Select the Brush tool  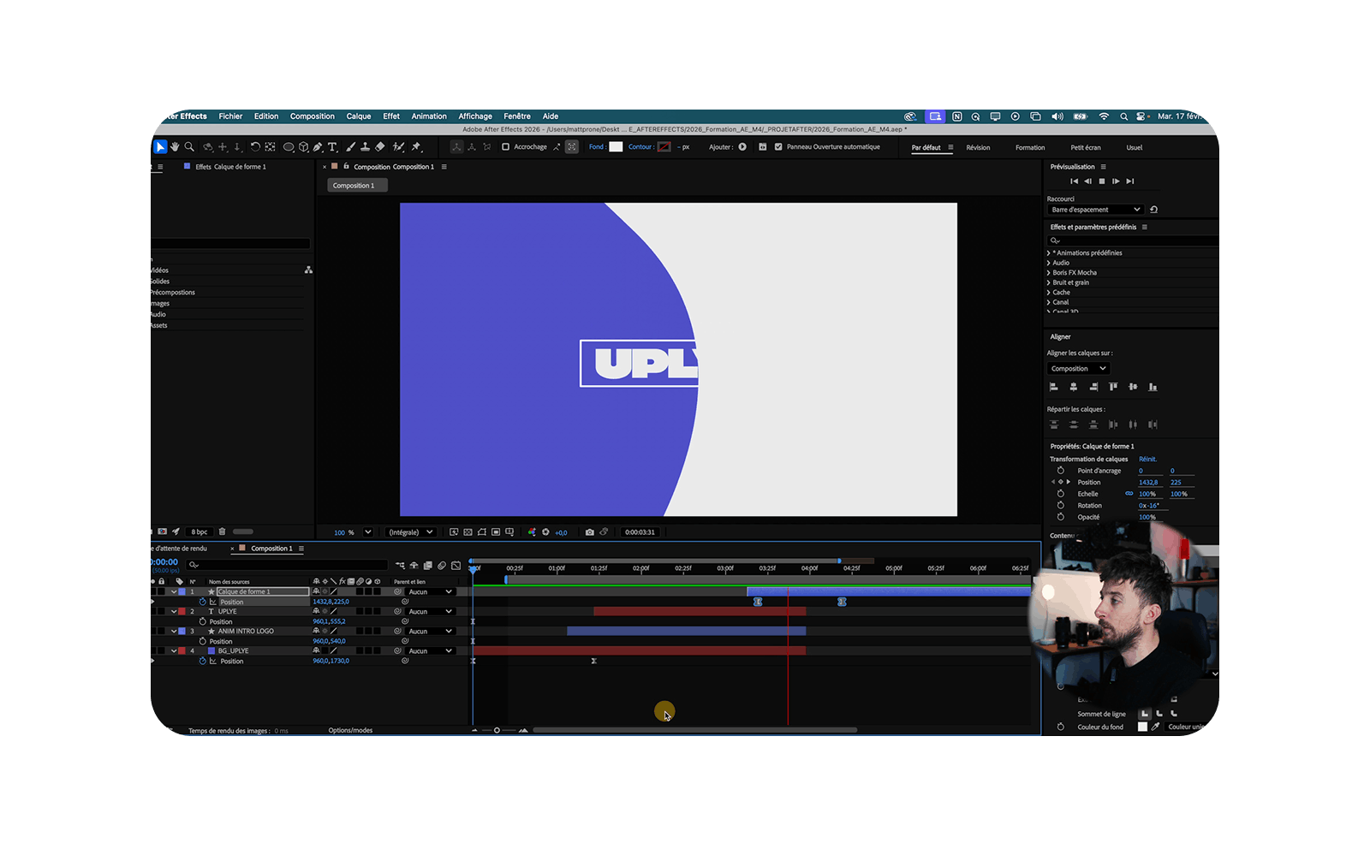tap(350, 147)
